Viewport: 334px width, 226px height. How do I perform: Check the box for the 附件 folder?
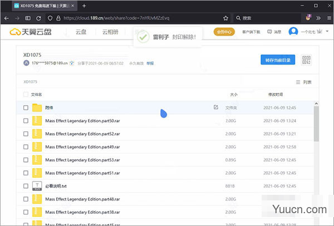pos(26,107)
